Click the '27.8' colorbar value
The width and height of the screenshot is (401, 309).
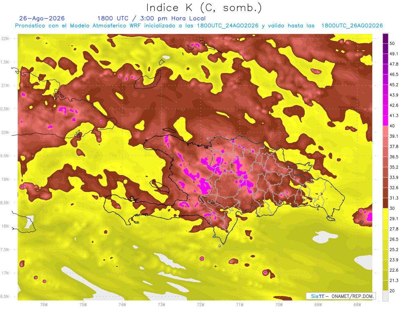394,229
